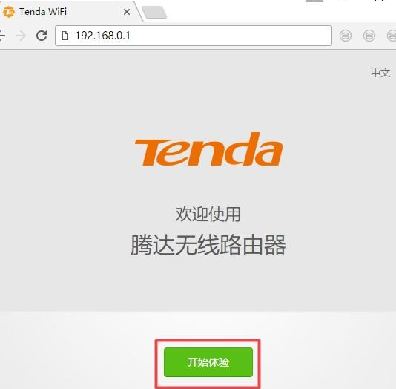Open the 中文 language selector
396x389 pixels.
(380, 73)
